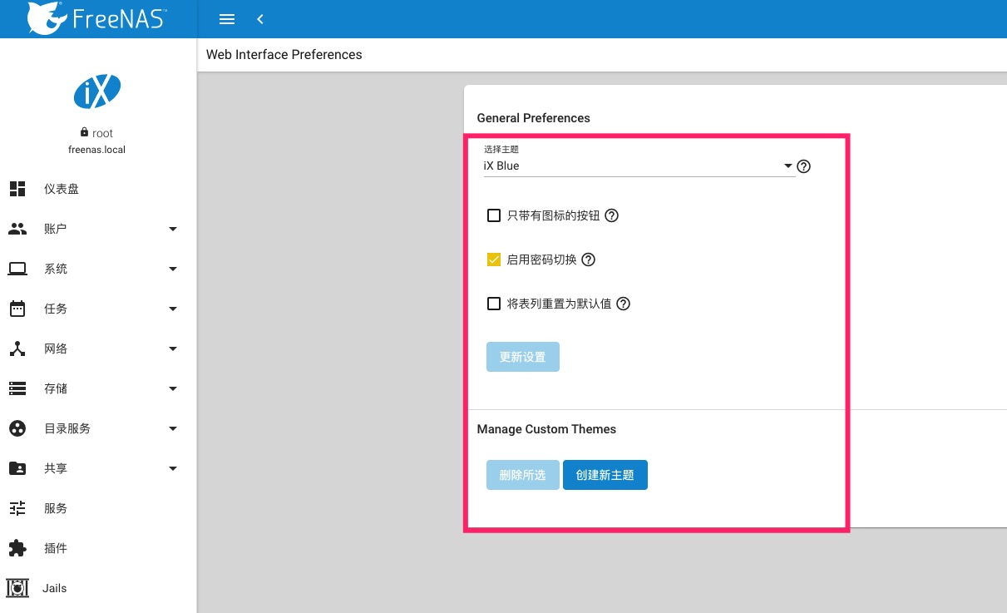Click the iX logo in the sidebar
1007x613 pixels.
click(x=97, y=91)
